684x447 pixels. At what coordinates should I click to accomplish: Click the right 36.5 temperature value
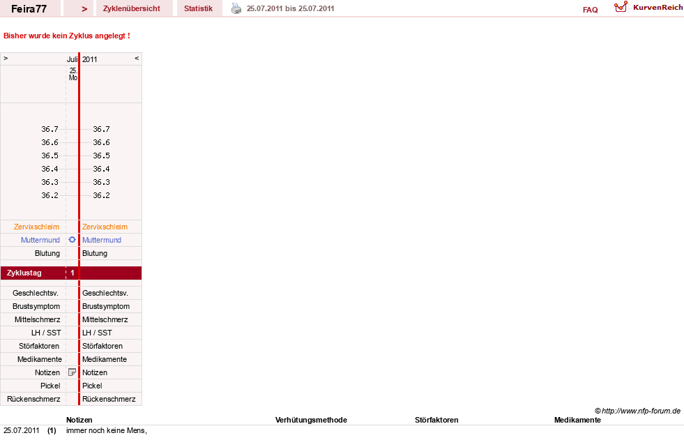pyautogui.click(x=101, y=156)
